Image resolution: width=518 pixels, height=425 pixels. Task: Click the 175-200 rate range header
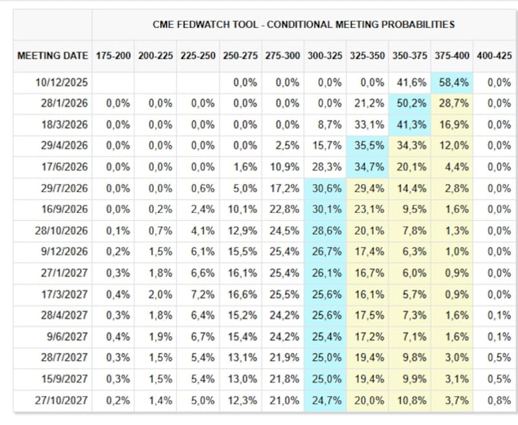point(113,56)
